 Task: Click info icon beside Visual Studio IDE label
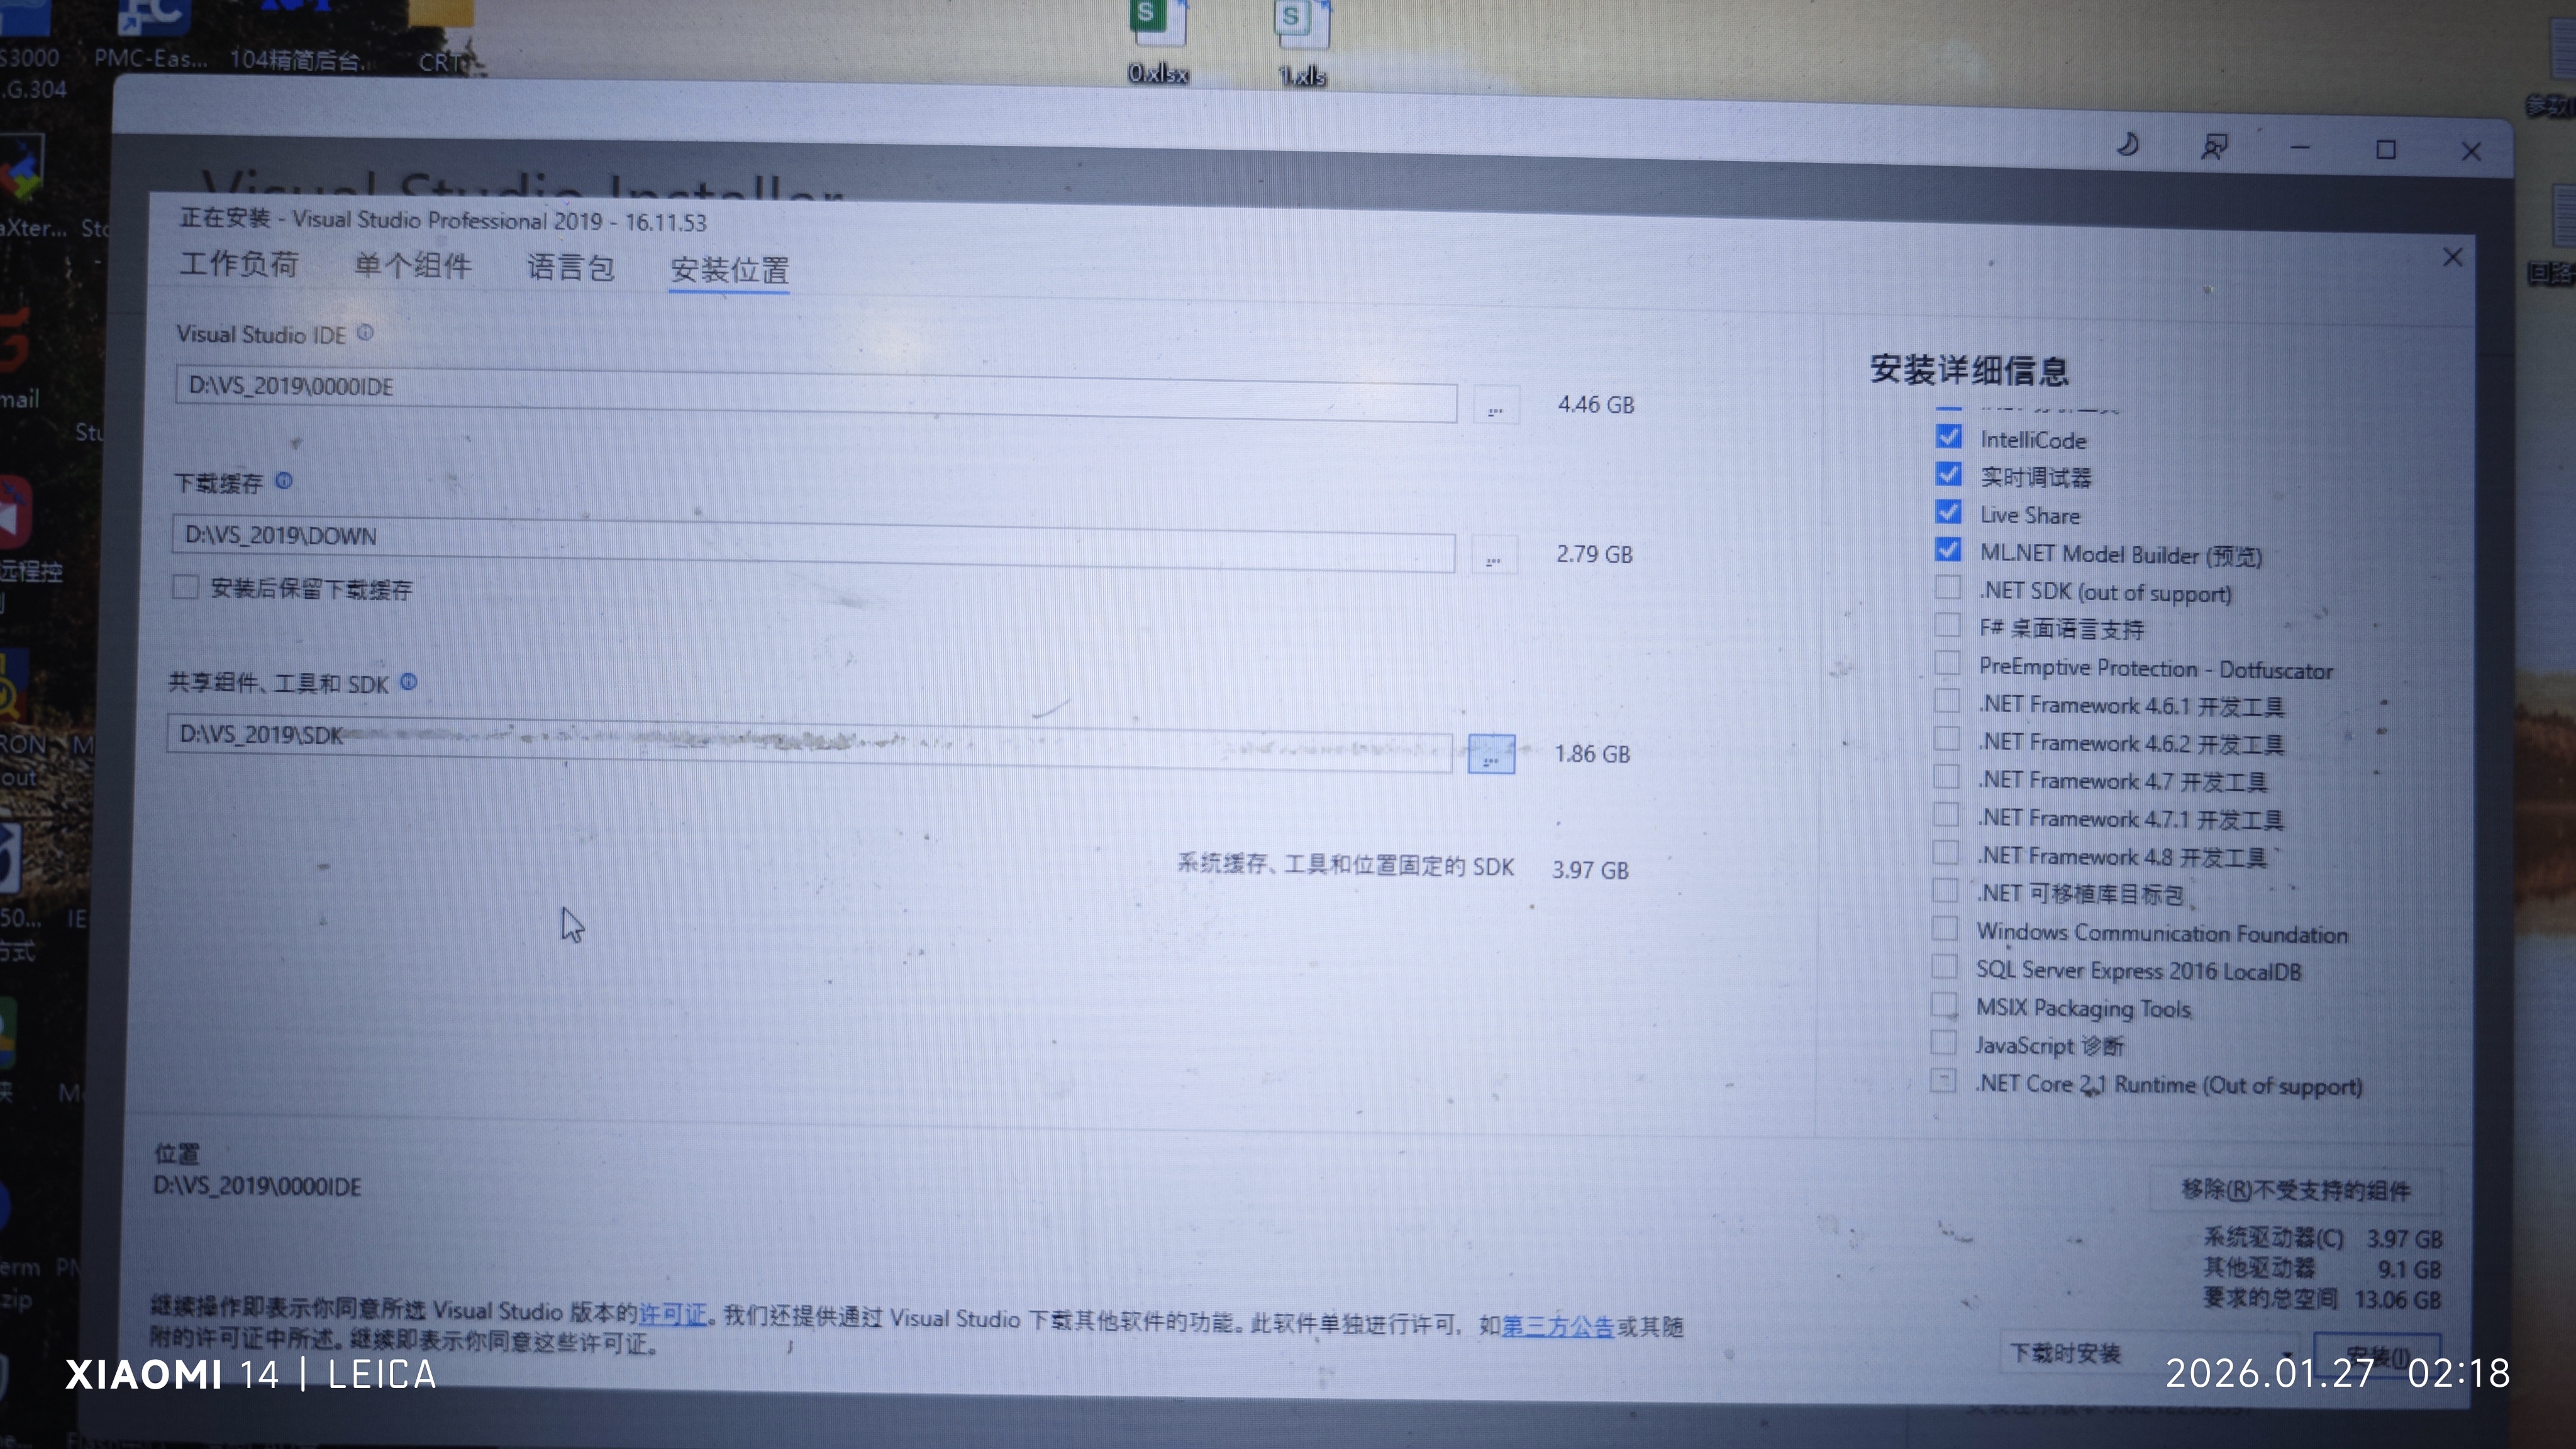(365, 333)
